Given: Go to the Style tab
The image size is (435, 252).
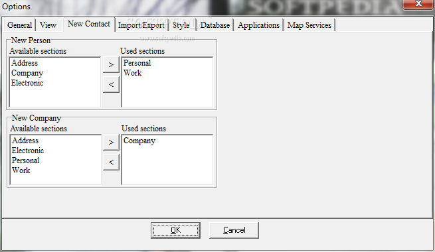Looking at the screenshot, I should point(181,25).
